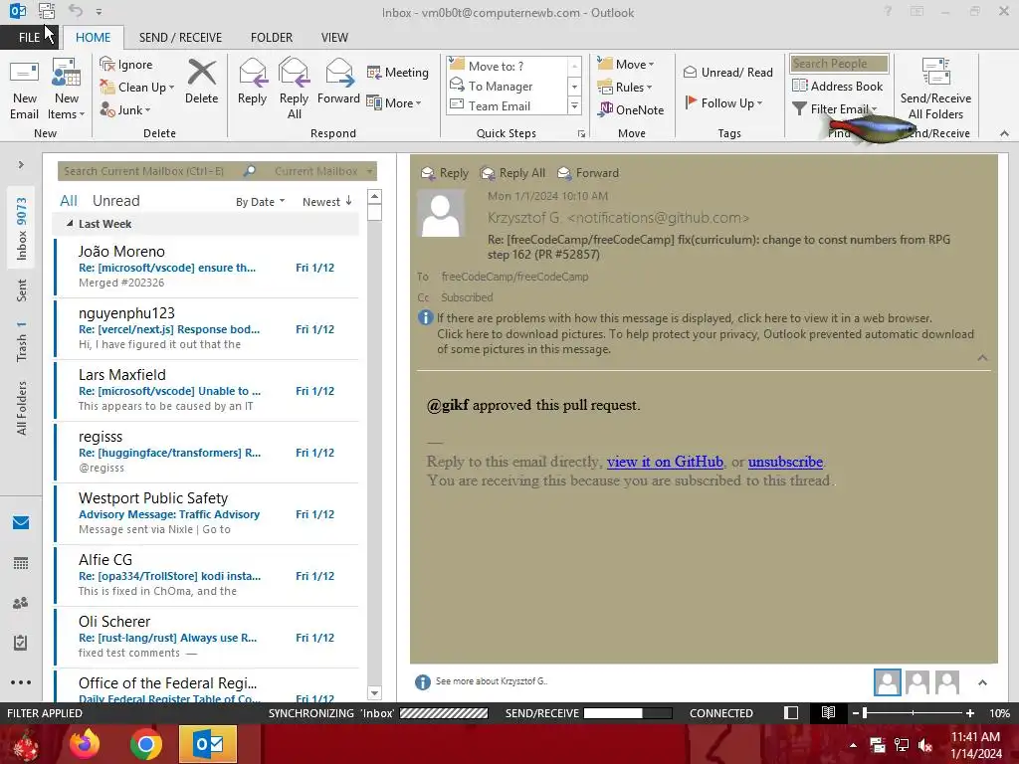Open the Sent folder

click(x=22, y=290)
